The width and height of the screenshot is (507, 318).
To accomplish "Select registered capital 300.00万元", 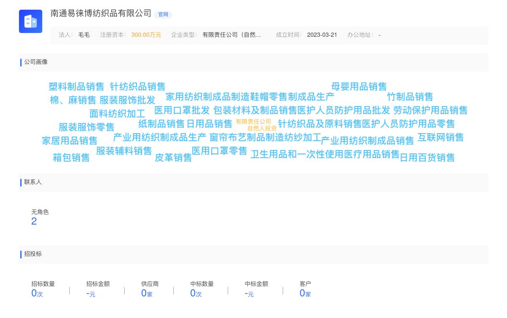I will pos(146,35).
